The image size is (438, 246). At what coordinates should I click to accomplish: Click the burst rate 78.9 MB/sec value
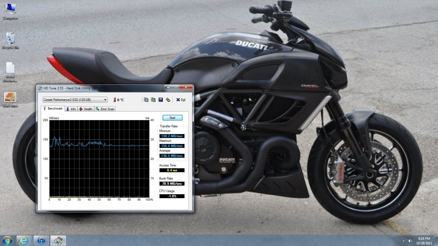point(172,184)
